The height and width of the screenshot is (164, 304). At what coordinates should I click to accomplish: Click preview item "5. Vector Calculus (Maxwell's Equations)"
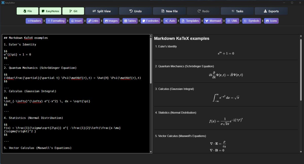point(181,136)
